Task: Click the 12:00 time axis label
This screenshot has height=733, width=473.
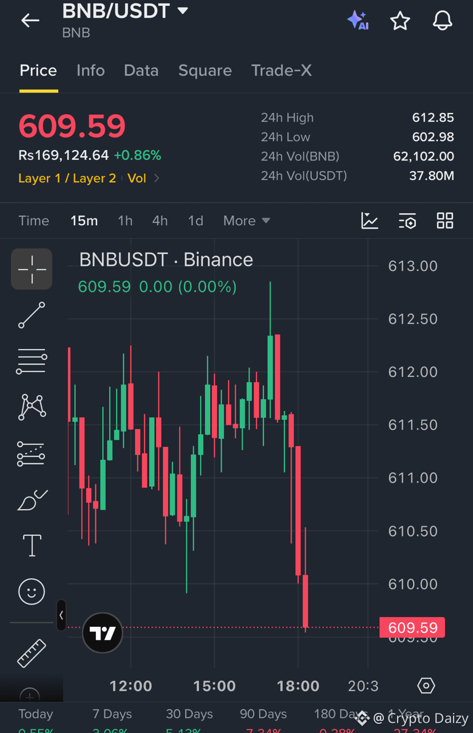Action: (x=131, y=686)
